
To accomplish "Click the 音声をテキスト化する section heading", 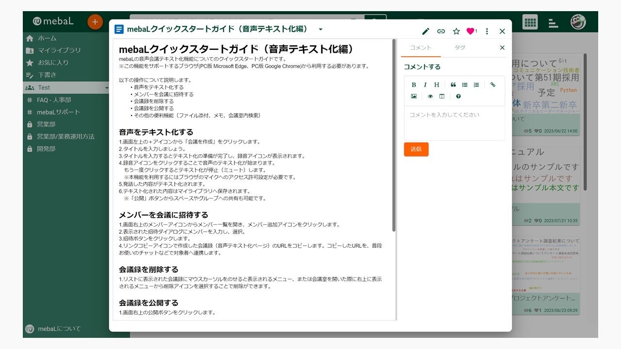I will coord(156,132).
